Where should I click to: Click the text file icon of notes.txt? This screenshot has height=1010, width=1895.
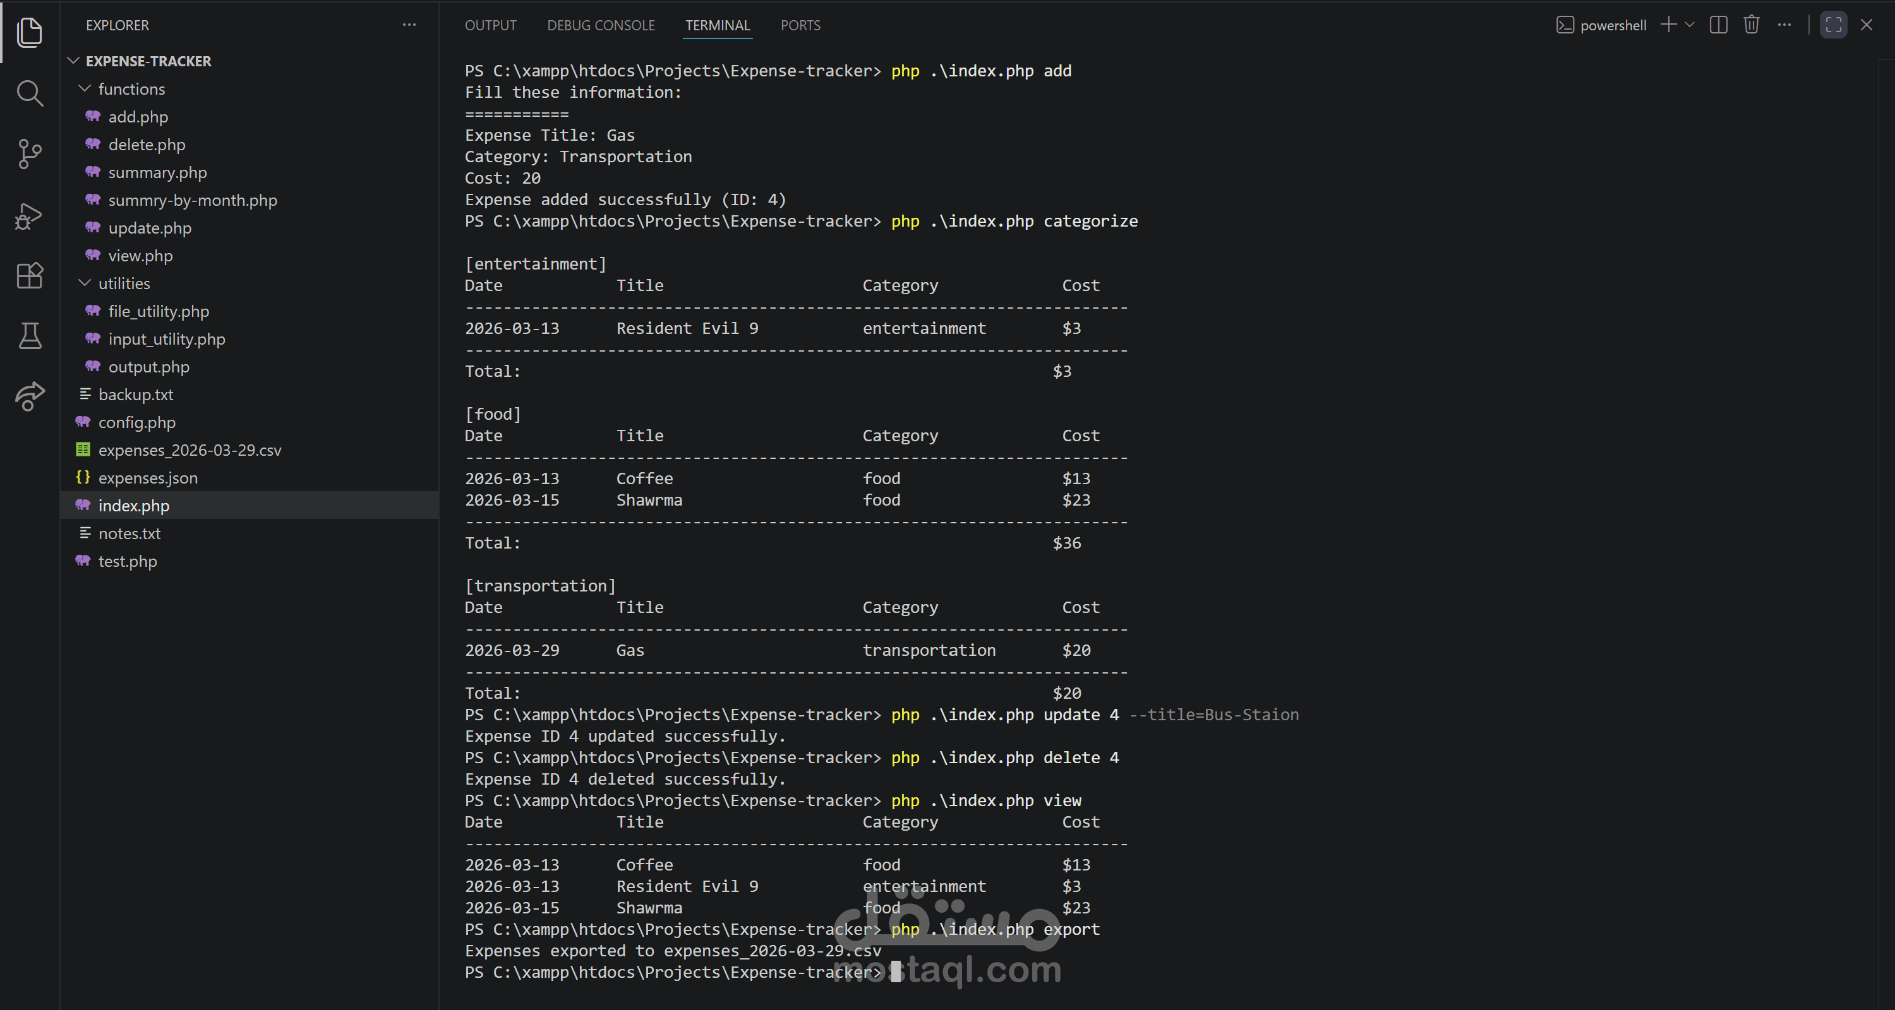(x=85, y=533)
